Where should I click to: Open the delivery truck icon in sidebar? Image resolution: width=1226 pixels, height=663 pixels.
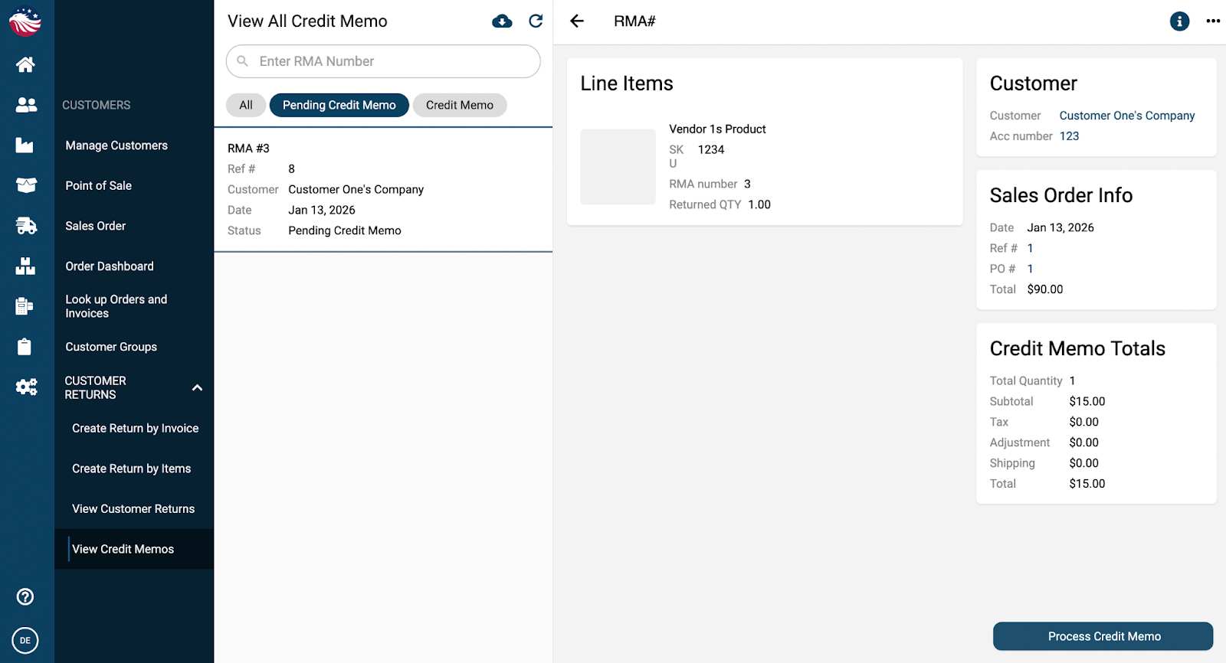point(26,226)
